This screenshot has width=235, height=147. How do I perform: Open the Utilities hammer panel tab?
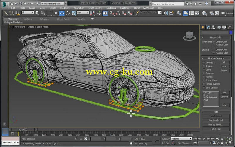pyautogui.click(x=229, y=27)
